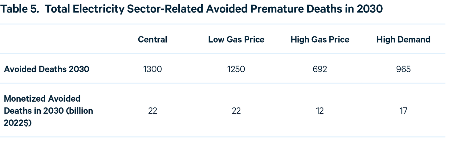Image resolution: width=456 pixels, height=143 pixels.
Task: Click the '2022$)' text in row label
Action: tap(18, 122)
